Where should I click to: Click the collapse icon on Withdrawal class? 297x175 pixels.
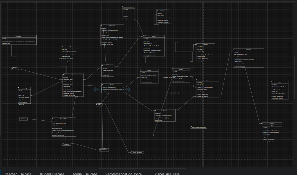(101, 26)
